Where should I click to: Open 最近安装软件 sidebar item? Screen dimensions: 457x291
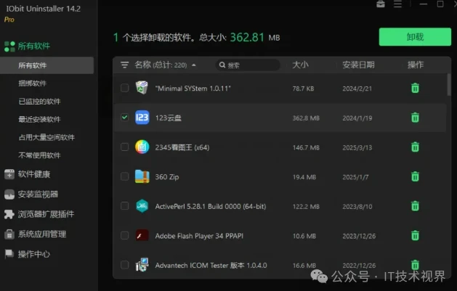(x=39, y=119)
